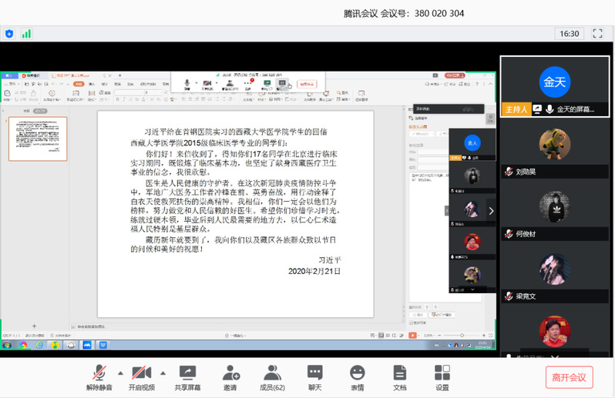Screen dimensions: 615x398
Task: Click the green network signal indicator
Action: (26, 34)
